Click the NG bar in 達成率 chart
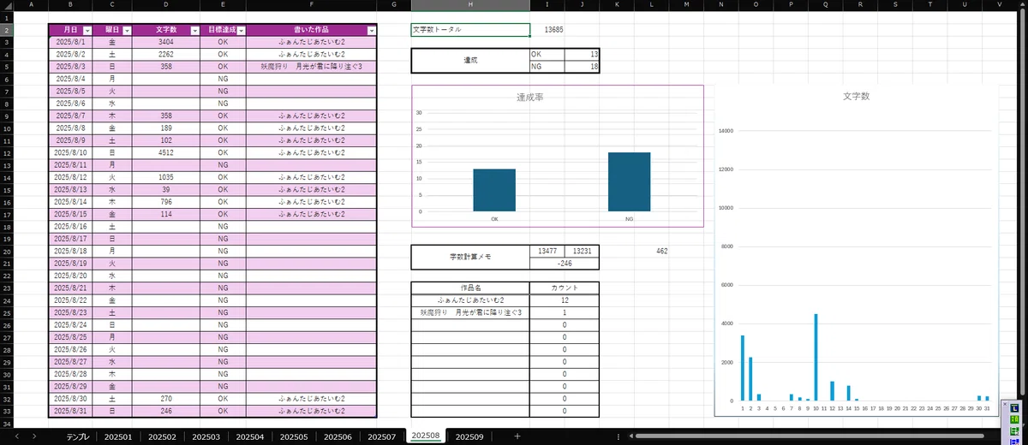Viewport: 1028px width, 445px height. 629,181
